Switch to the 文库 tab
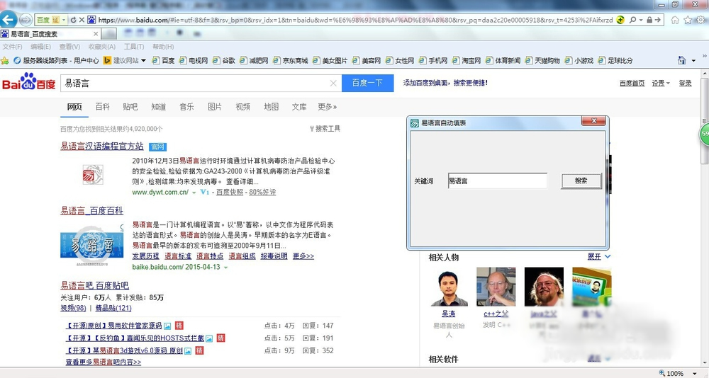 [x=299, y=107]
